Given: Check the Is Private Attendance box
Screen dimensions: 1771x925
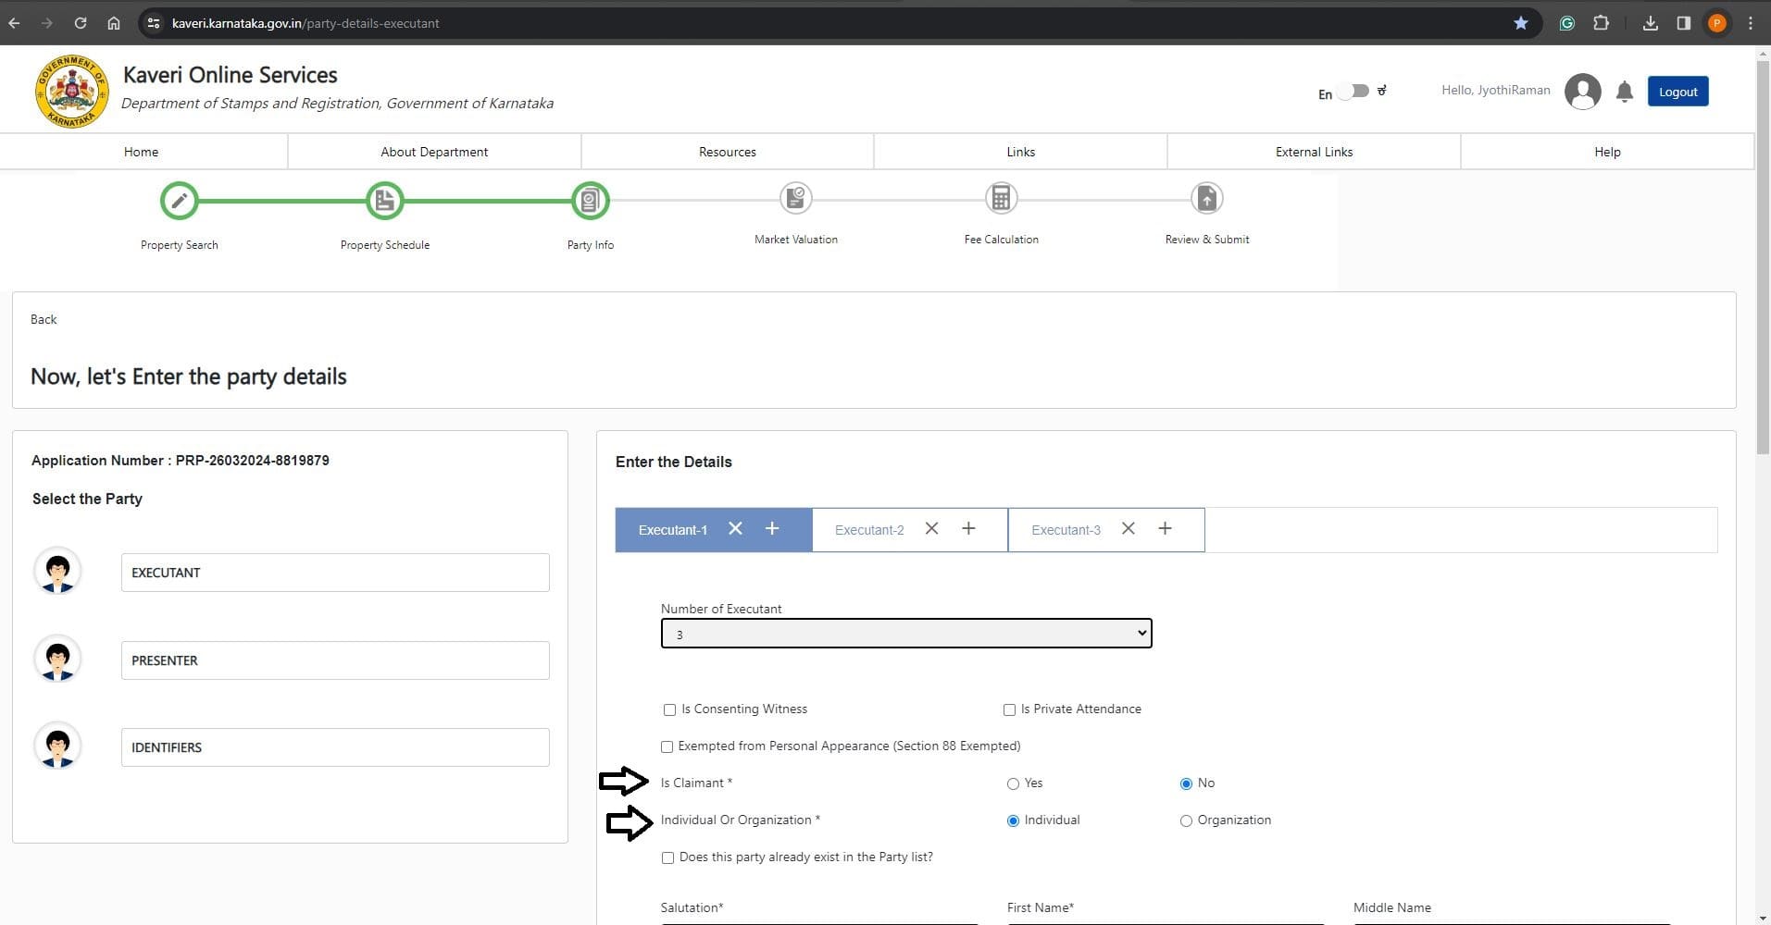Looking at the screenshot, I should (1009, 709).
